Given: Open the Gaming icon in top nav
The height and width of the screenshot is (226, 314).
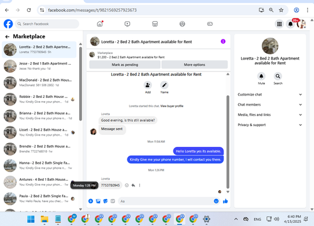Looking at the screenshot, I should coord(210,24).
